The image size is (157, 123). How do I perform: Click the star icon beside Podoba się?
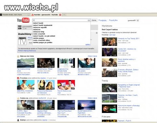[x=18, y=98]
